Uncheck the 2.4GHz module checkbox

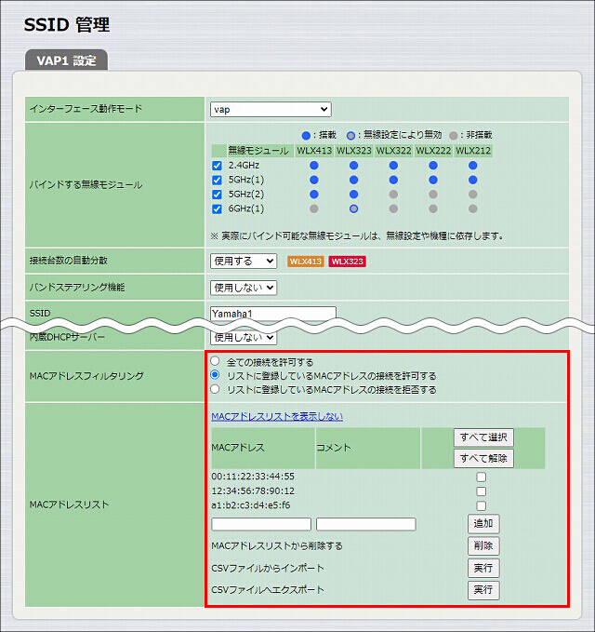[217, 166]
